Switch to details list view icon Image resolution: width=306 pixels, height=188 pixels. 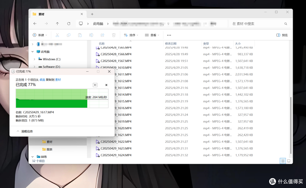pos(283,161)
